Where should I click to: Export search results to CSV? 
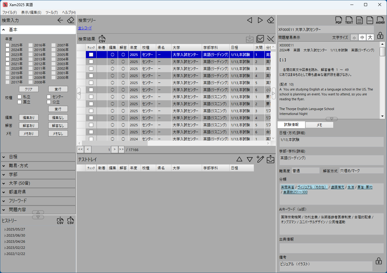[102, 39]
